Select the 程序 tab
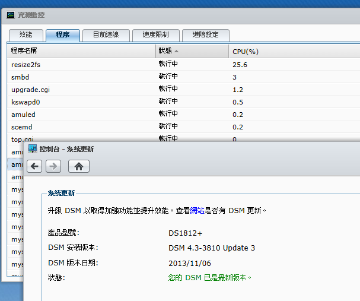Viewport: 360px width, 301px height. coord(63,35)
